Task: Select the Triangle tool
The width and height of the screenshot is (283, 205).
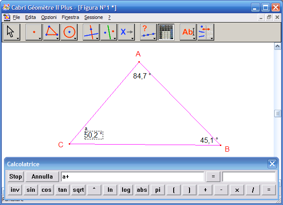Action: coord(52,32)
